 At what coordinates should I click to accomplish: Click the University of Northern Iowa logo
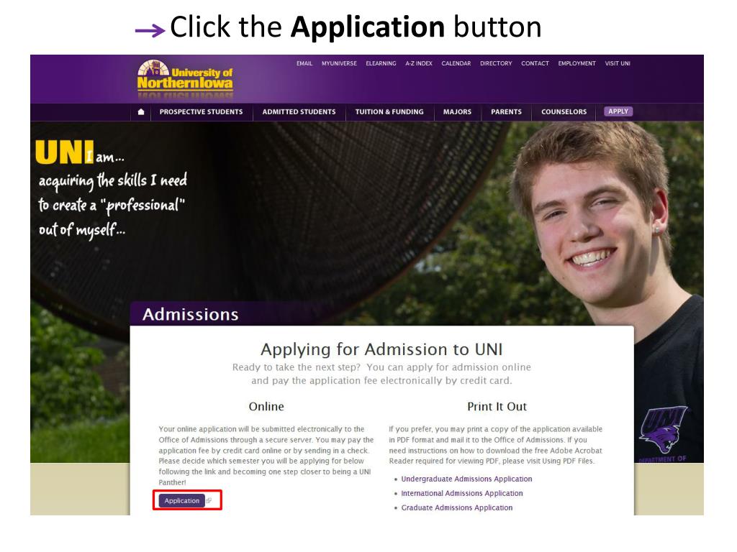tap(185, 75)
